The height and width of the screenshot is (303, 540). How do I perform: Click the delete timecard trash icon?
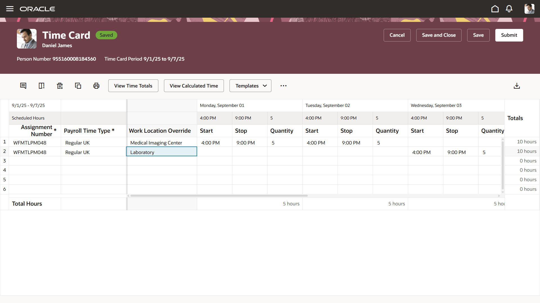coord(60,86)
